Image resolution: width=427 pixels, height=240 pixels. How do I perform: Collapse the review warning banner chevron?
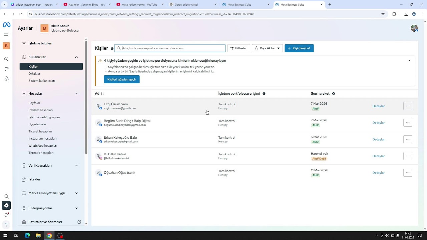point(409,61)
